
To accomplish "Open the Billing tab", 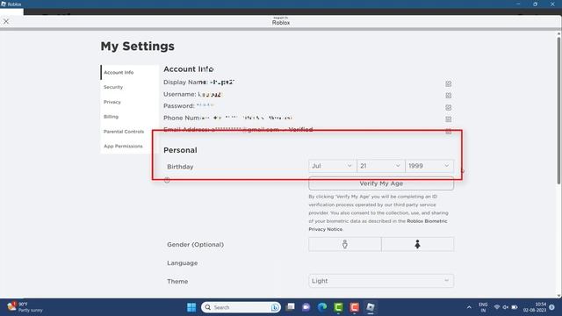I will (112, 117).
